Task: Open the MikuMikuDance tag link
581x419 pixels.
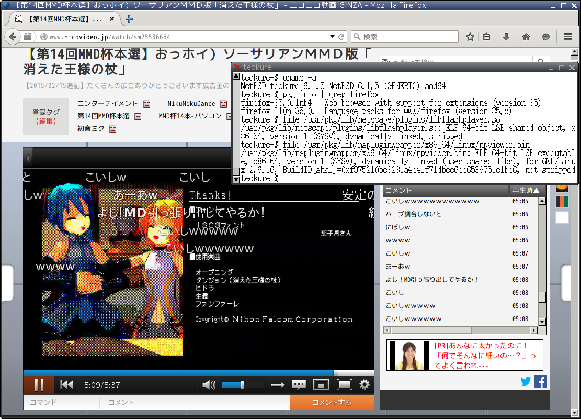Action: coord(191,104)
